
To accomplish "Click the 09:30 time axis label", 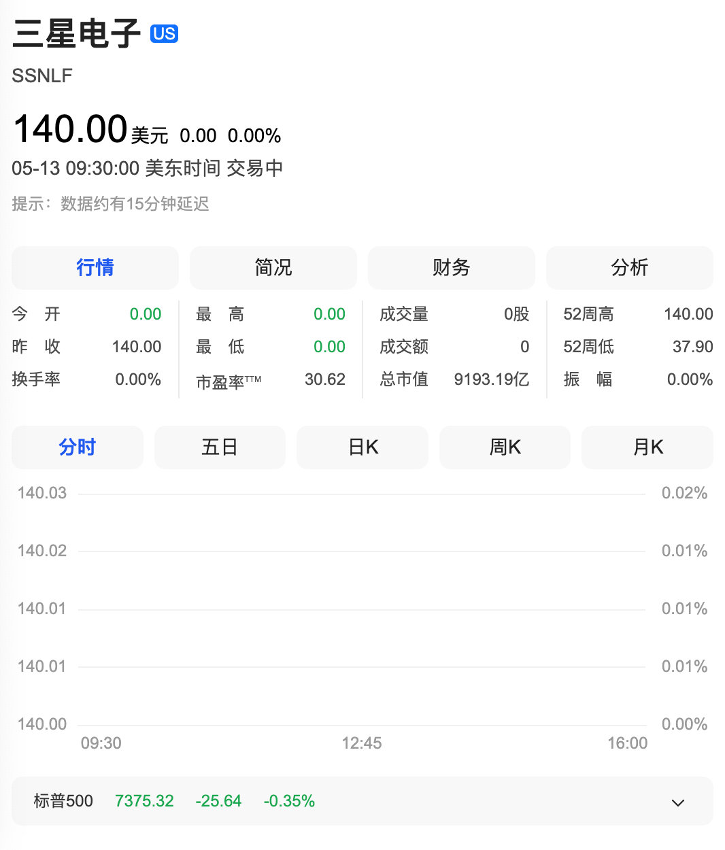I will pos(101,743).
